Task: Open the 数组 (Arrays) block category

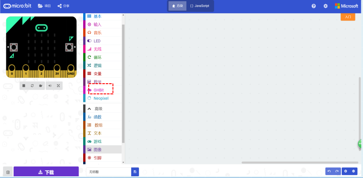Action: tap(102, 125)
